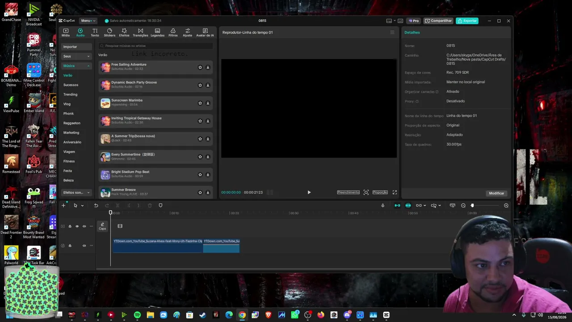The height and width of the screenshot is (322, 572).
Task: Click the Proporção button
Action: click(380, 192)
